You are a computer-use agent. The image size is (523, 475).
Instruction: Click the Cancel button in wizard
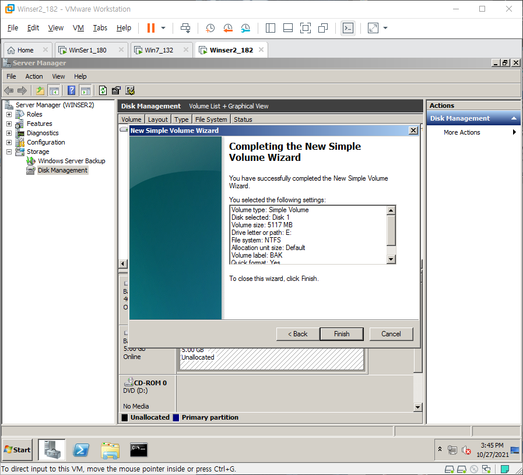click(x=391, y=334)
